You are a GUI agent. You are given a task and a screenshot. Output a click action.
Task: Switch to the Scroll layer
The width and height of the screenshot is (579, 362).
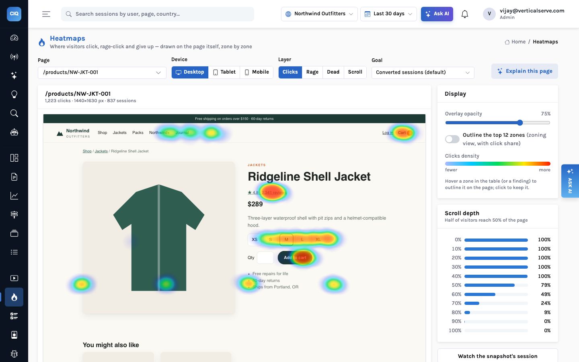click(x=355, y=72)
